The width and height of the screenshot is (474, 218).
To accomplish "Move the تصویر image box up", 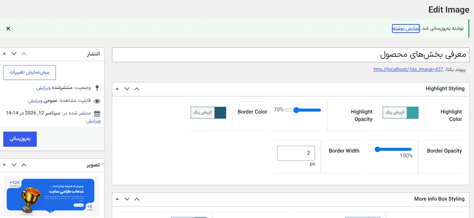I will pos(24,165).
